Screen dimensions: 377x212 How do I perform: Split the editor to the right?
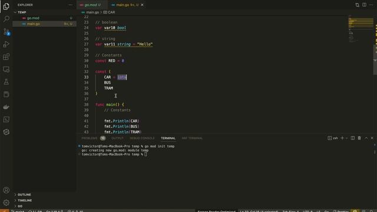364,5
